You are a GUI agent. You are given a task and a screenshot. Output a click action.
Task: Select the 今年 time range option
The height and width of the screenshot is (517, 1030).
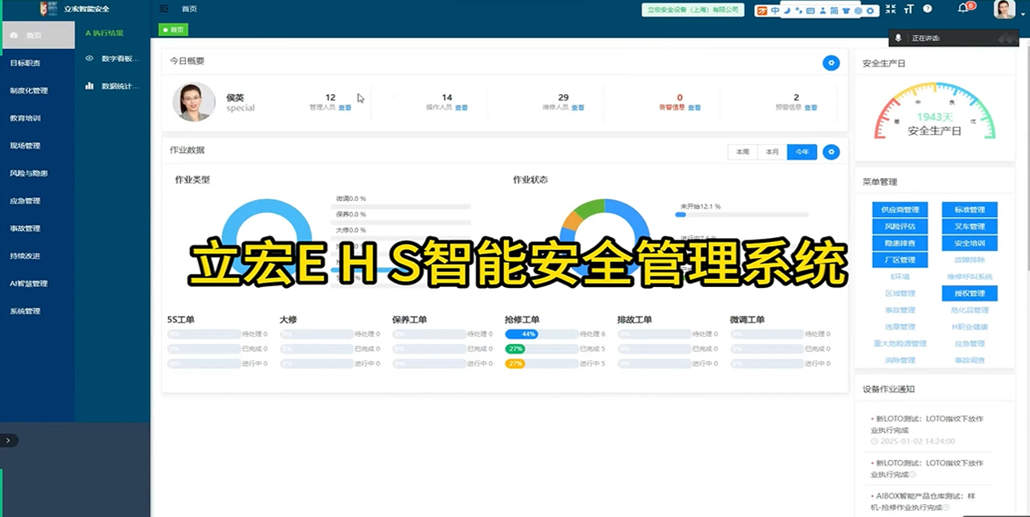click(x=802, y=152)
